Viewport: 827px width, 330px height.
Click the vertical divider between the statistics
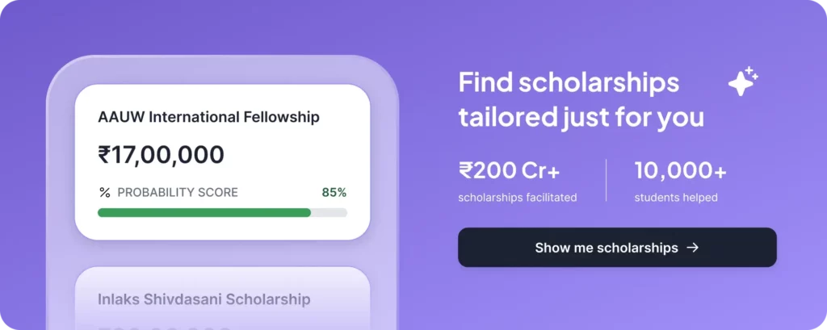tap(607, 181)
